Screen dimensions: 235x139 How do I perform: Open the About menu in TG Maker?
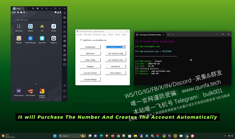tap(124, 35)
